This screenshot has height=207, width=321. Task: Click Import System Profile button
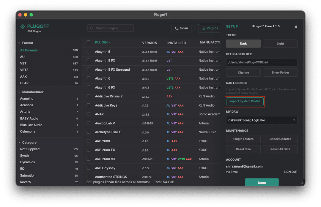coord(245,101)
